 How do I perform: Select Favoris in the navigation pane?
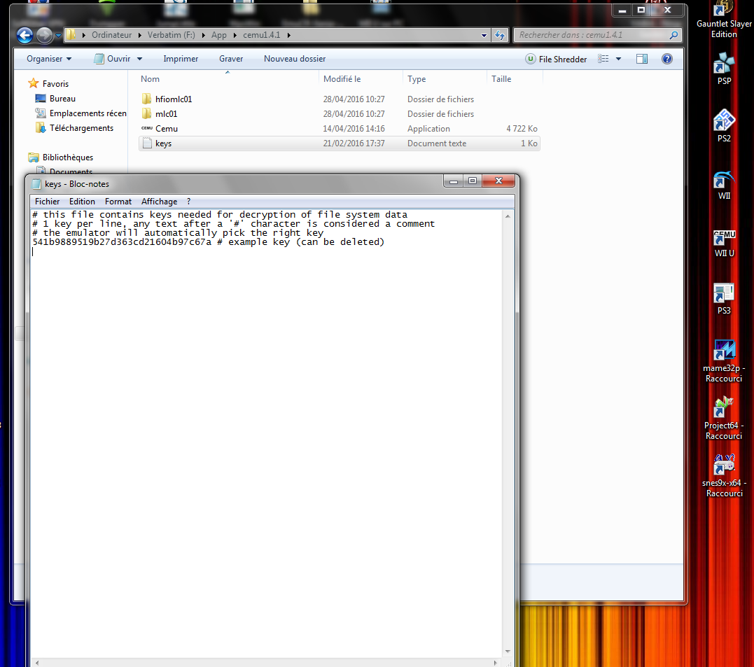point(48,84)
